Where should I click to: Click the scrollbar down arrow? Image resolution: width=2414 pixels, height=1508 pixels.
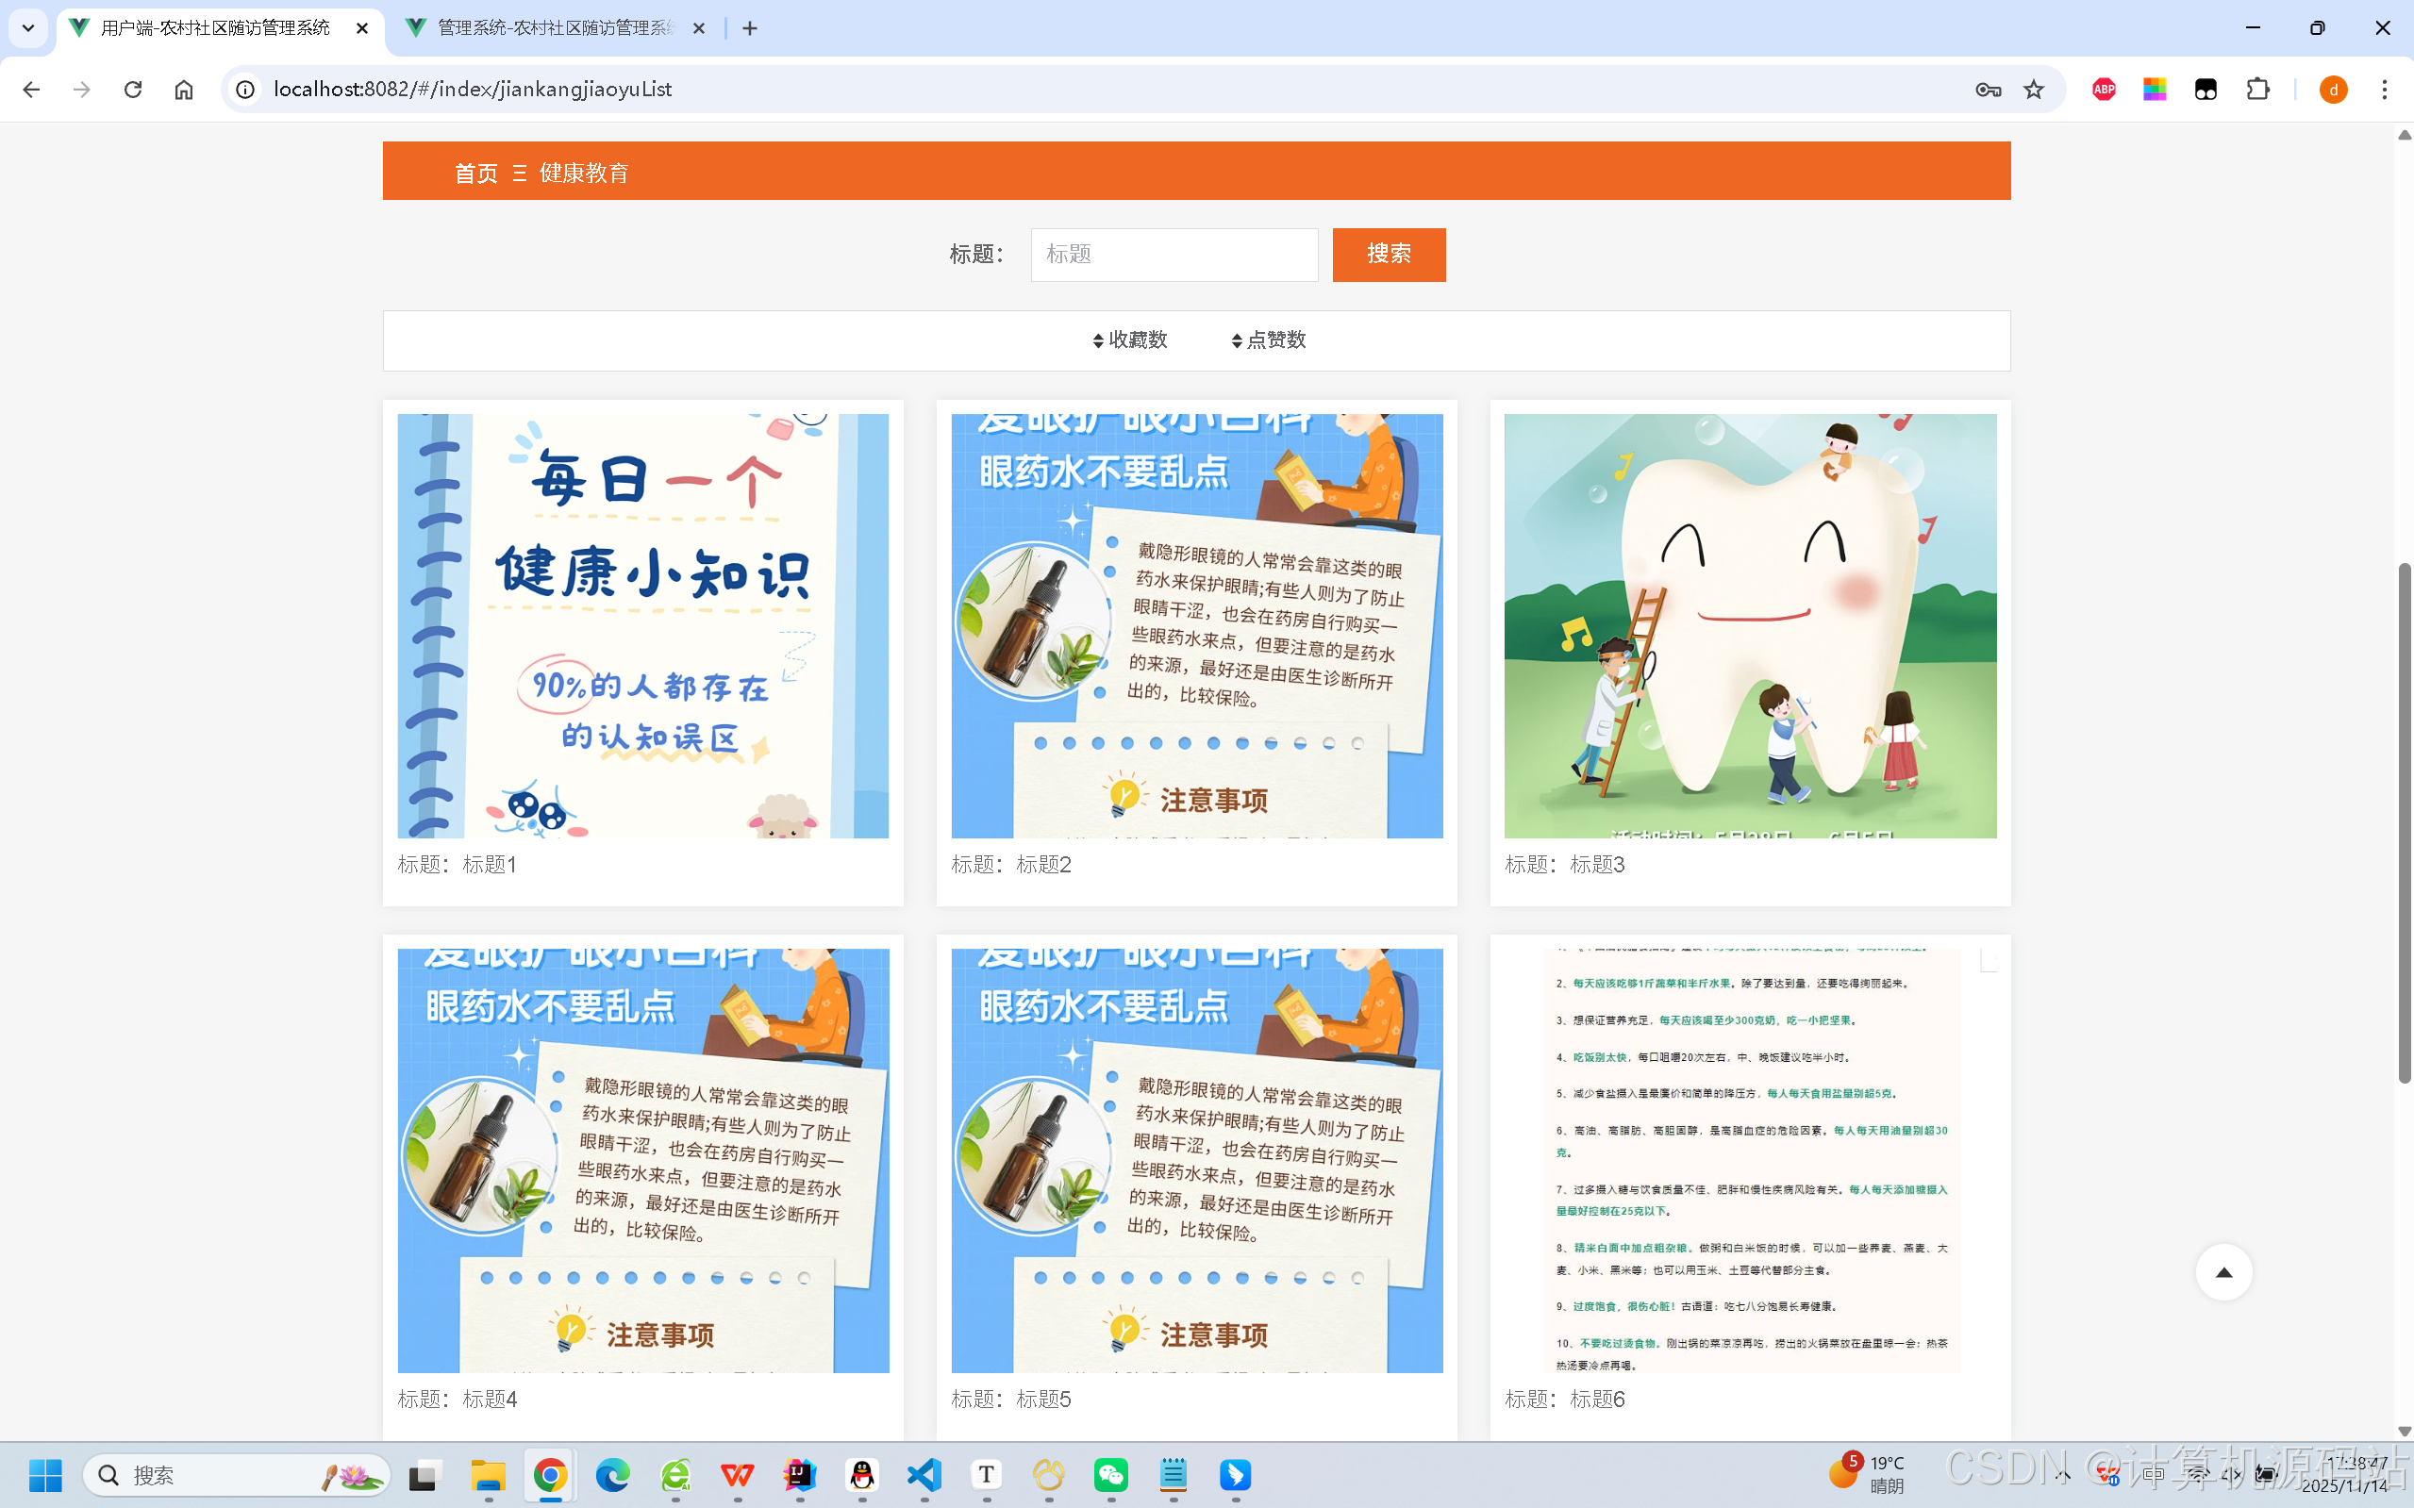2404,1432
